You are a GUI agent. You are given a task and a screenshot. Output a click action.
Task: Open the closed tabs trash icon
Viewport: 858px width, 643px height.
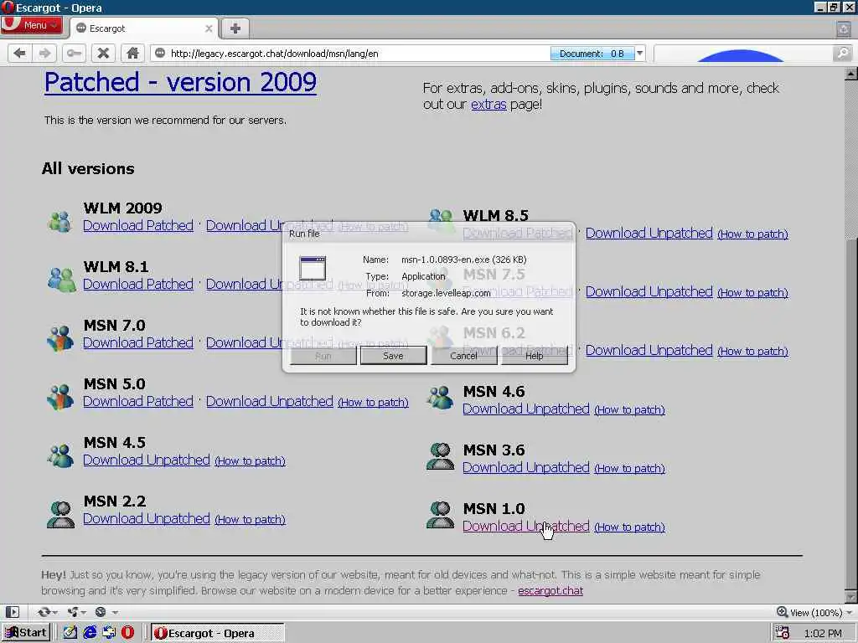(843, 28)
